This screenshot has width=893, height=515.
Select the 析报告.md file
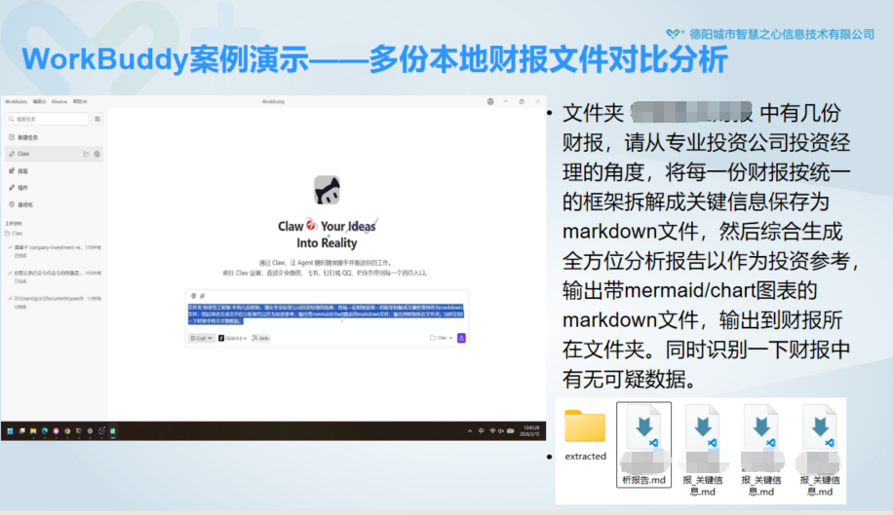tap(643, 445)
